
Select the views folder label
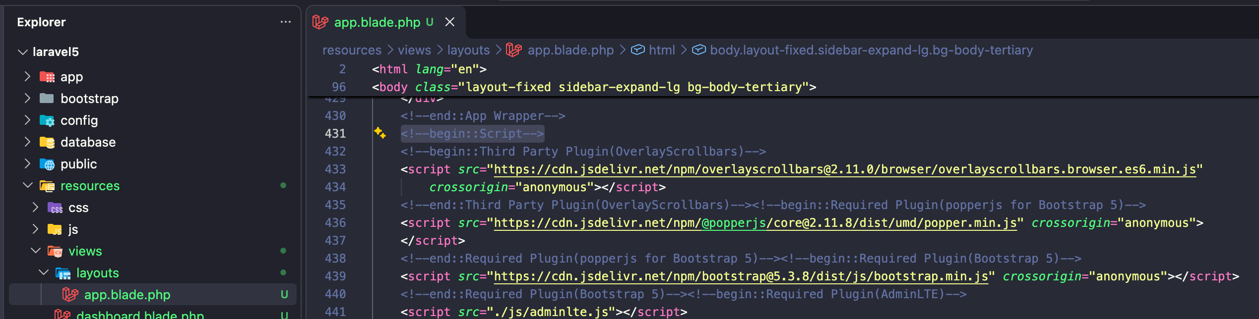pos(85,251)
